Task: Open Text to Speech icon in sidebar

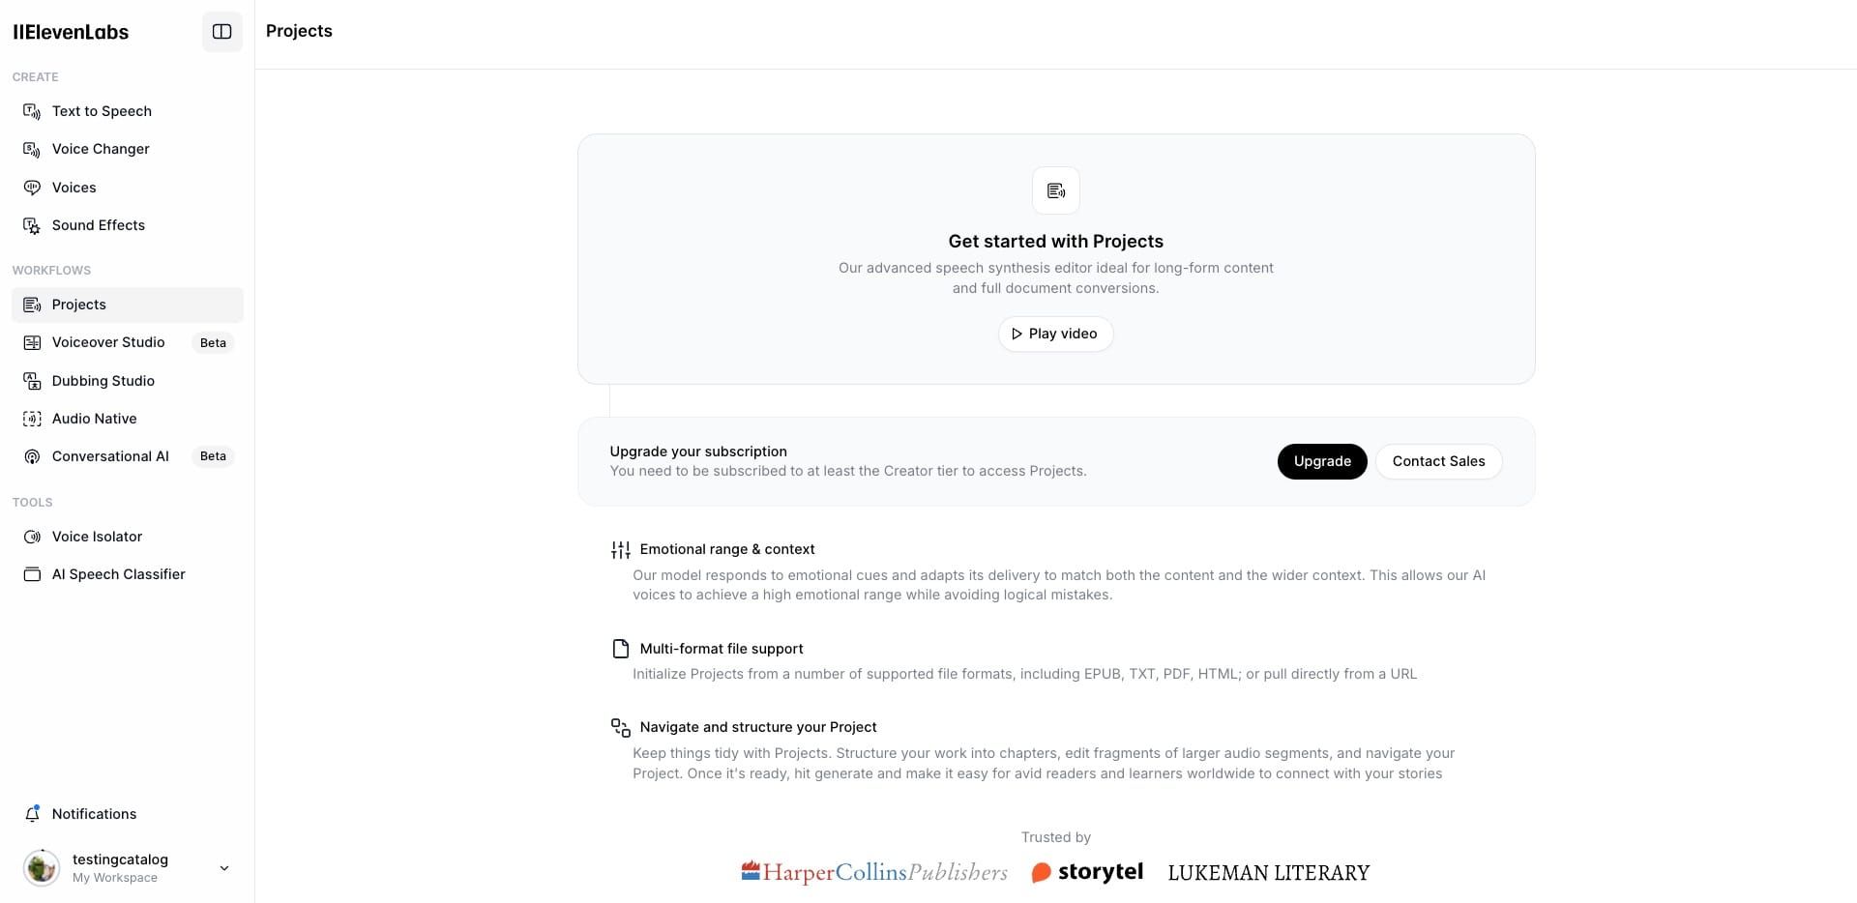Action: pos(32,111)
